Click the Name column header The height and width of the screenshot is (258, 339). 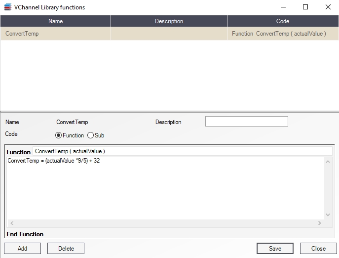coord(56,21)
